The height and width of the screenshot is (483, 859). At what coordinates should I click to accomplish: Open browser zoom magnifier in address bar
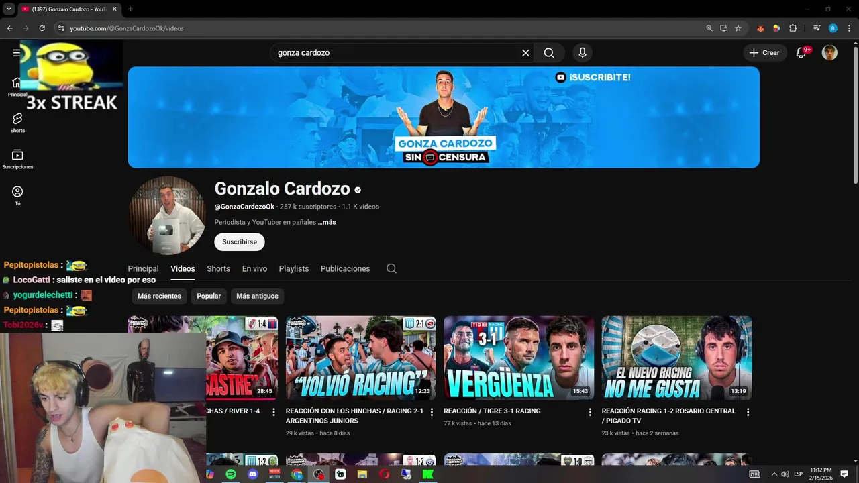click(x=709, y=28)
